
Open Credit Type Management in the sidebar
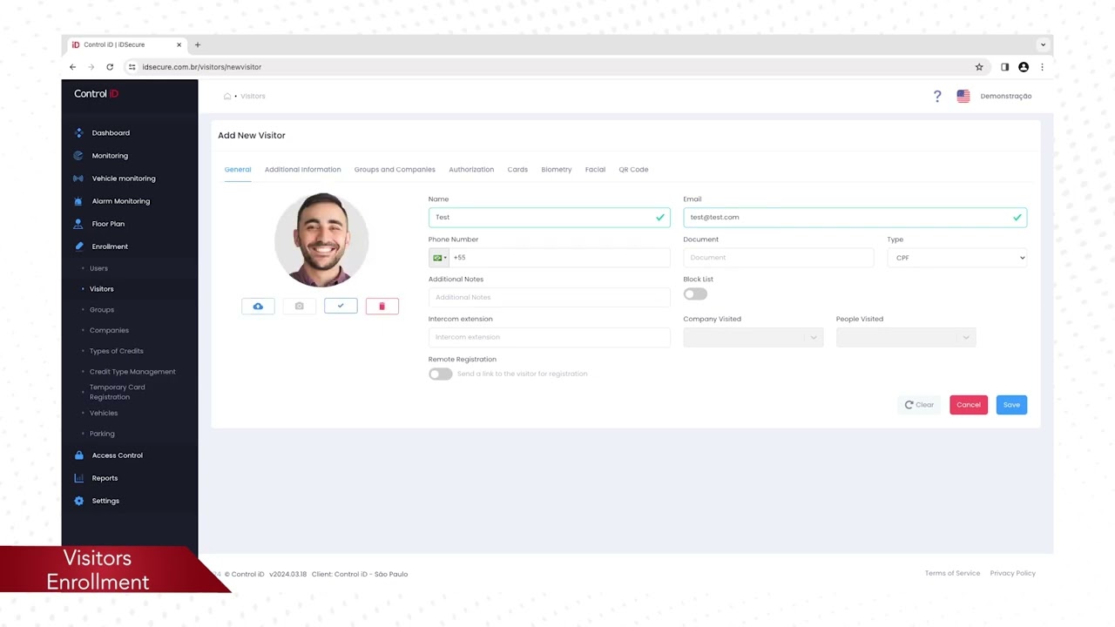(132, 372)
